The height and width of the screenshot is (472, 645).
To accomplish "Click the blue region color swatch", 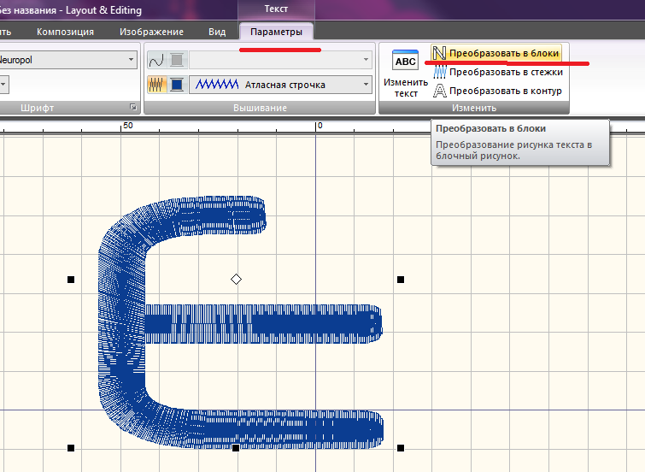I will click(x=176, y=85).
